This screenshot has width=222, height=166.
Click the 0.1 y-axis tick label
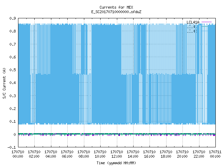coord(12,121)
